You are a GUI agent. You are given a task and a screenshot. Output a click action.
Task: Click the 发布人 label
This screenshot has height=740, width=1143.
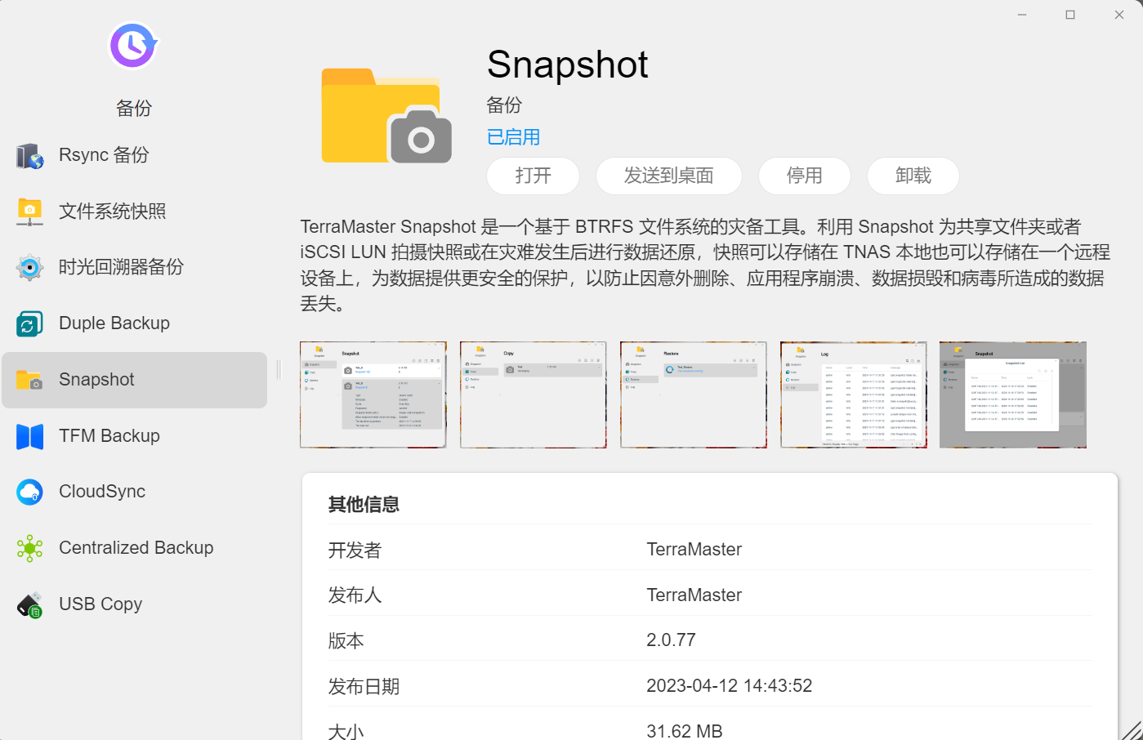(355, 595)
